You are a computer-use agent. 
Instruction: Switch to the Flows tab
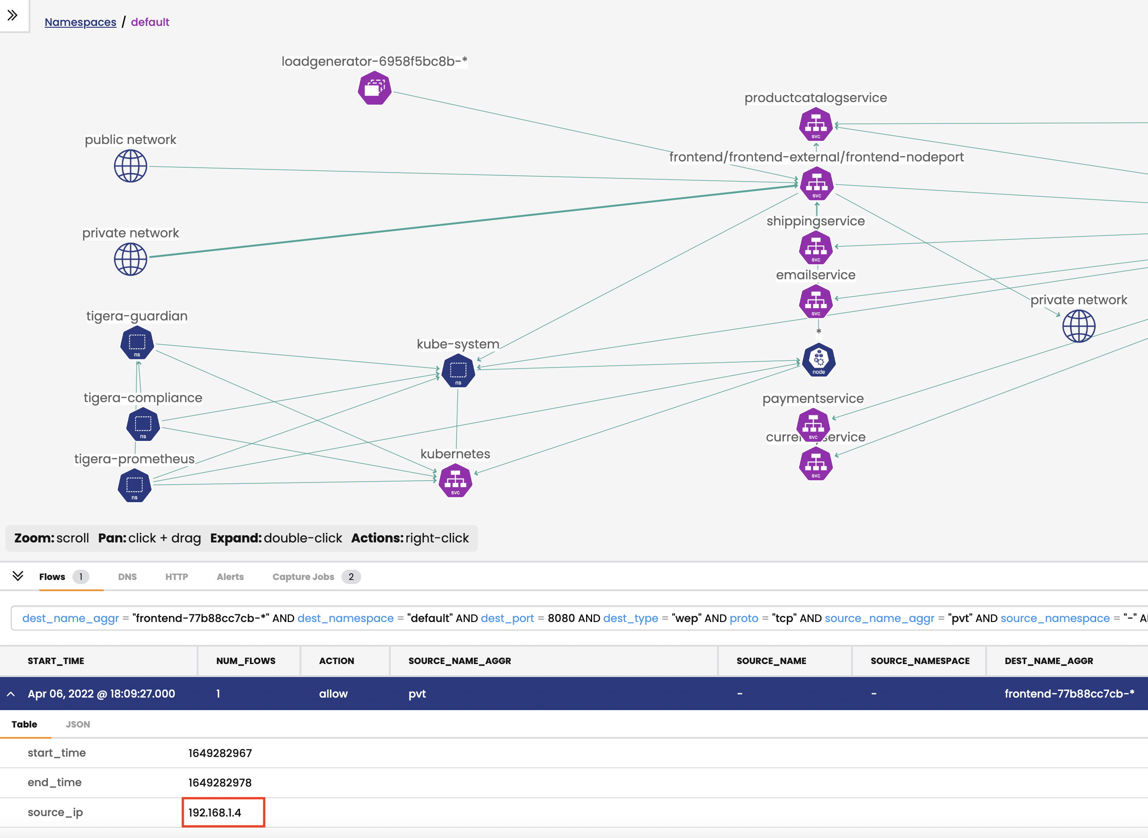point(63,577)
